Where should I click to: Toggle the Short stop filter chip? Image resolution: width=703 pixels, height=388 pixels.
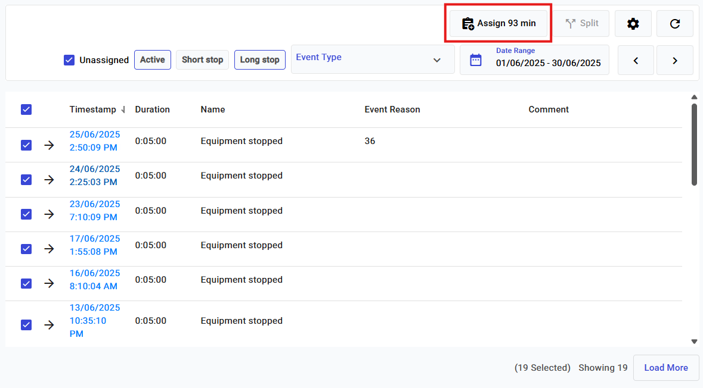tap(202, 60)
